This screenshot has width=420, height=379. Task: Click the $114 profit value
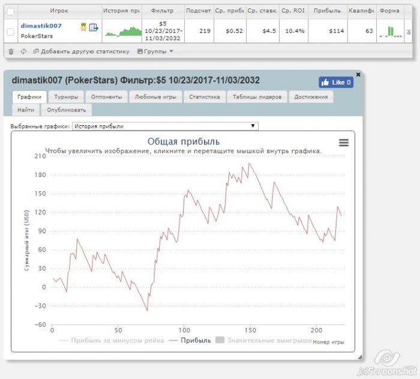tap(337, 31)
